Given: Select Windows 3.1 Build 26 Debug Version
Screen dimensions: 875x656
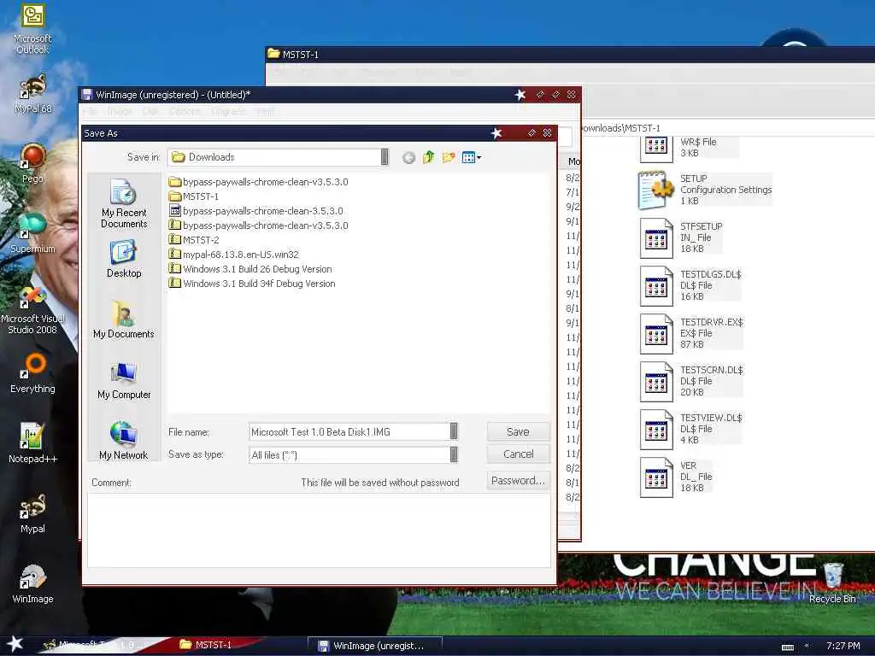Looking at the screenshot, I should pyautogui.click(x=250, y=269).
